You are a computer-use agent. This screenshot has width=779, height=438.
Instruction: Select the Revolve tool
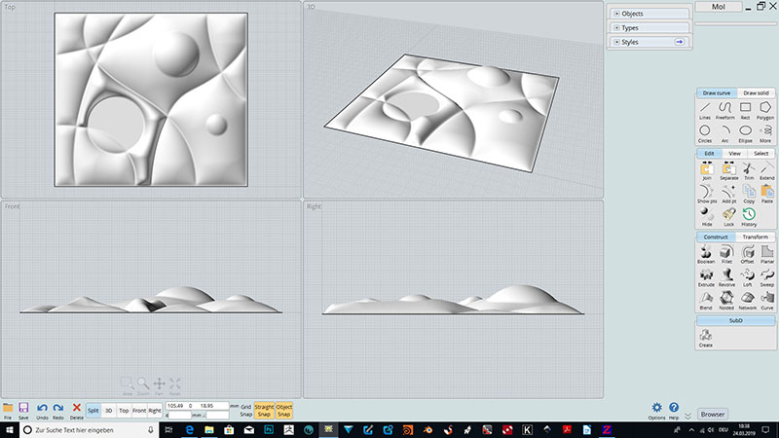726,277
